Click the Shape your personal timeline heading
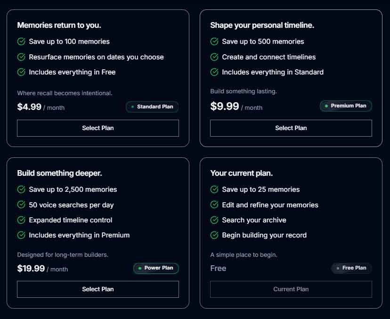Viewport: 390px width, 319px height. [x=262, y=25]
